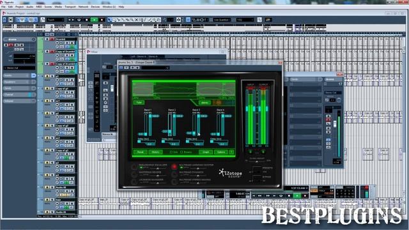Open the preset field in Ozone plugin header
Viewport: 409px width, 230px height.
[x=155, y=68]
